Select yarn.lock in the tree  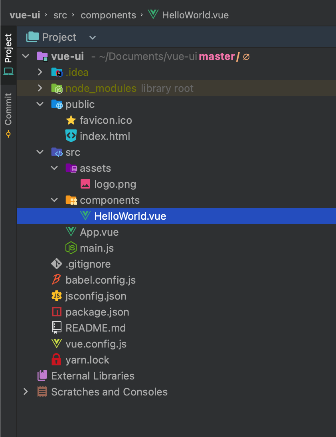click(x=87, y=360)
